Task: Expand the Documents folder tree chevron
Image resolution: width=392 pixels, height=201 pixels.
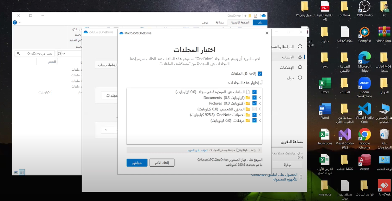Action: pos(260,98)
